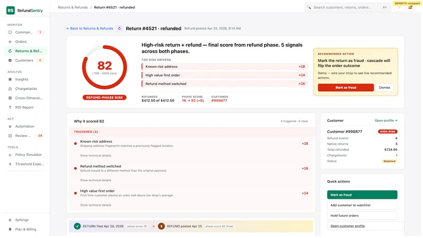The height and width of the screenshot is (238, 423).
Task: Click customer #998877 link in summary
Action: 219,100
